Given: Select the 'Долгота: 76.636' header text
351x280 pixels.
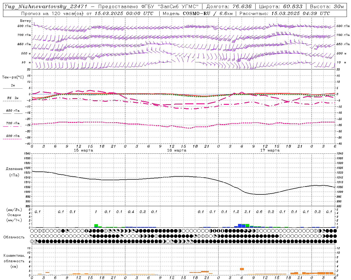Looking at the screenshot, I should click(x=229, y=7).
